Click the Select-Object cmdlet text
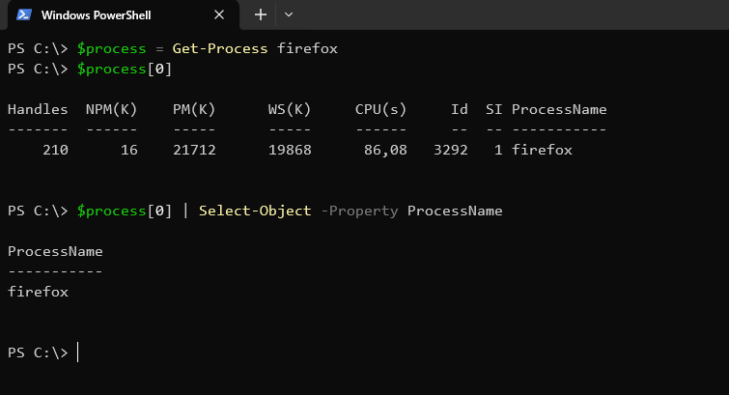729x395 pixels. (x=255, y=211)
